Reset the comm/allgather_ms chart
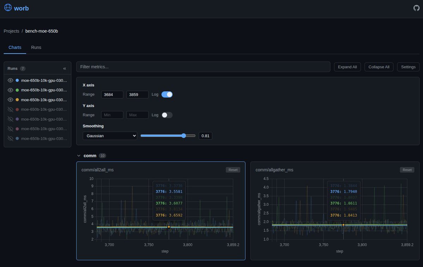This screenshot has height=267, width=423. [407, 170]
